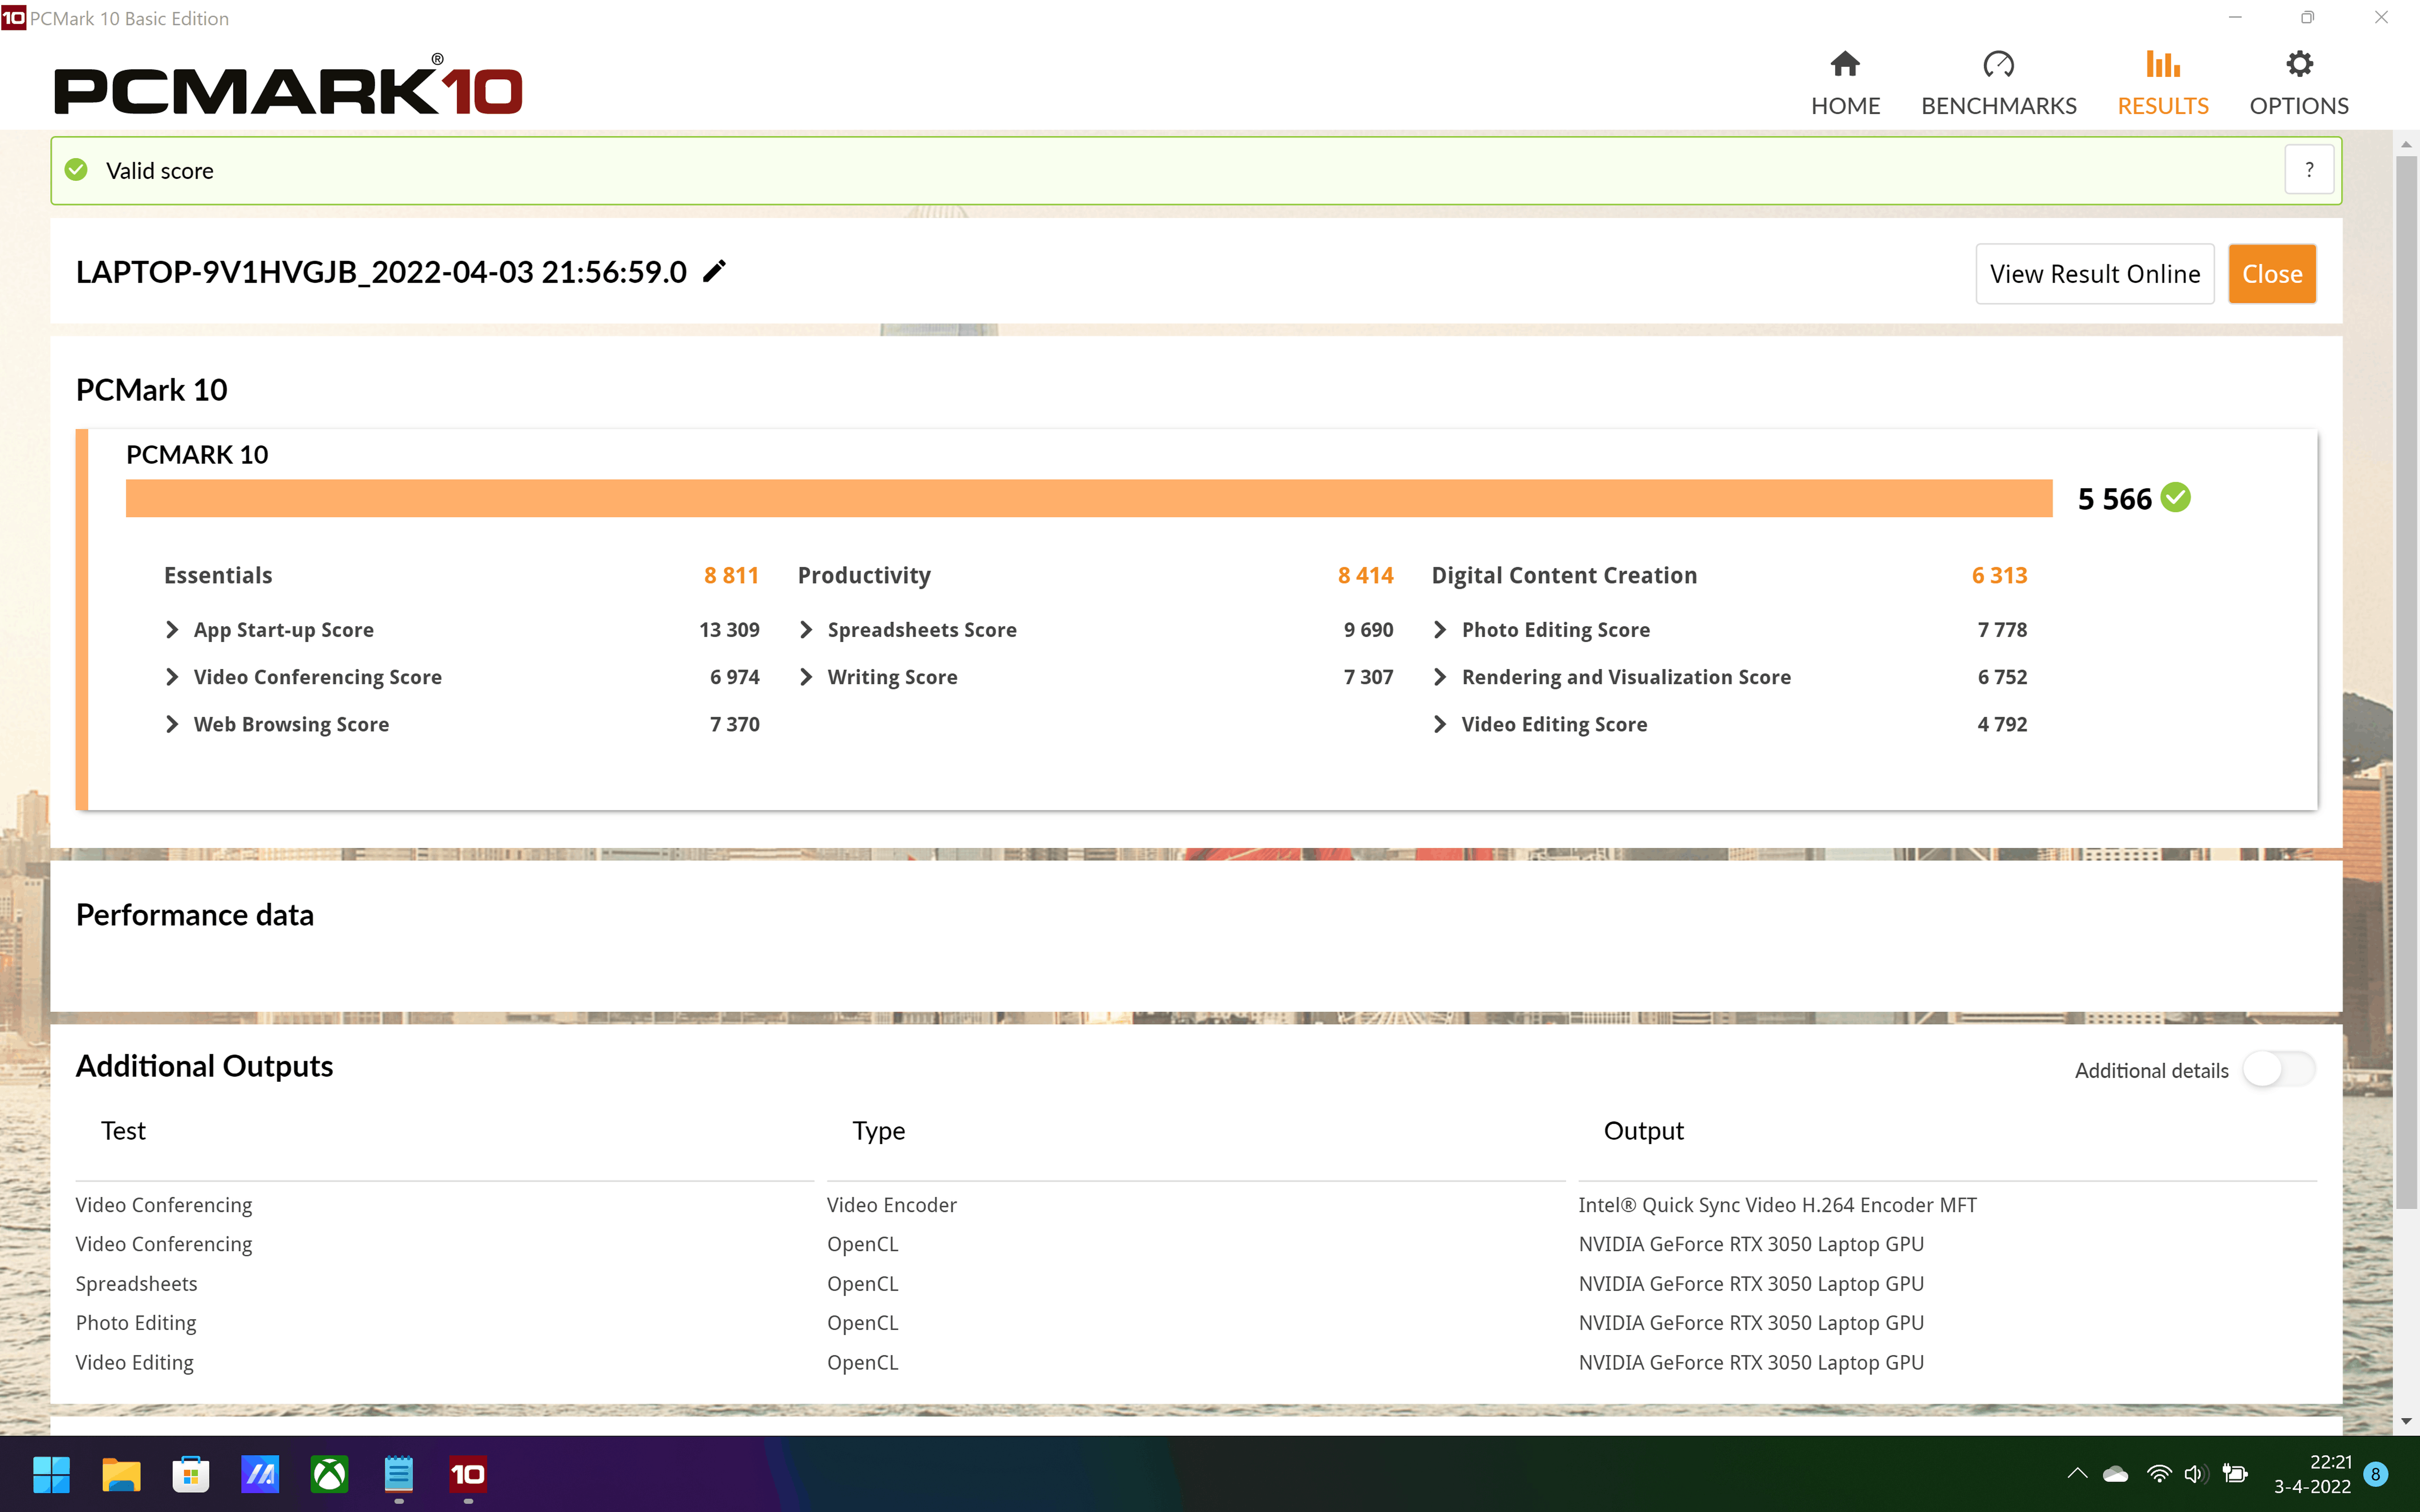Screen dimensions: 2420x1512
Task: Click the Performance data heading
Action: (195, 915)
